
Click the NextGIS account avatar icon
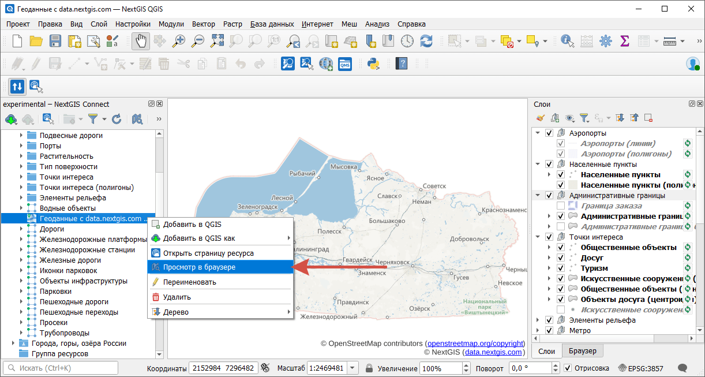[x=693, y=64]
